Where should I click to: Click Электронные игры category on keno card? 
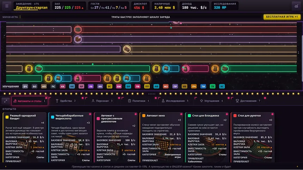[x=173, y=156]
